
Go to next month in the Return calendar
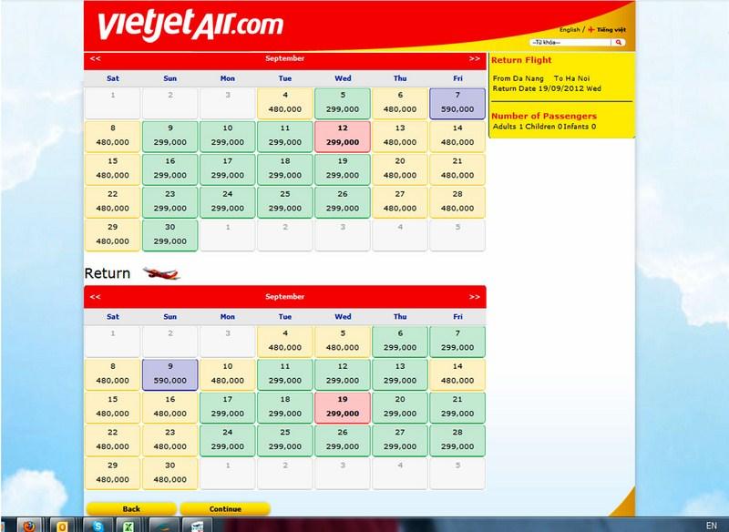click(474, 297)
